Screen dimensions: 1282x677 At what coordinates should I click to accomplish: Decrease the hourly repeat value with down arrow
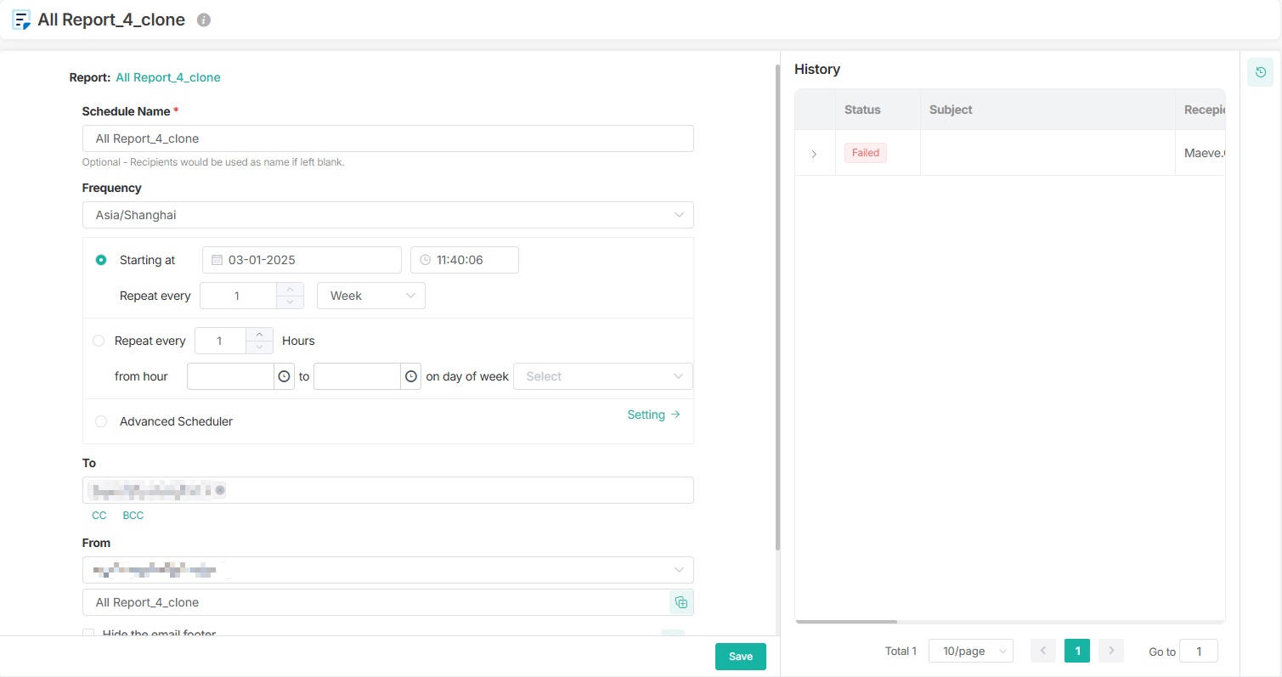[259, 347]
